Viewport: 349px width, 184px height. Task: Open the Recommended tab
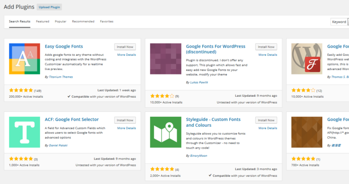pyautogui.click(x=83, y=21)
